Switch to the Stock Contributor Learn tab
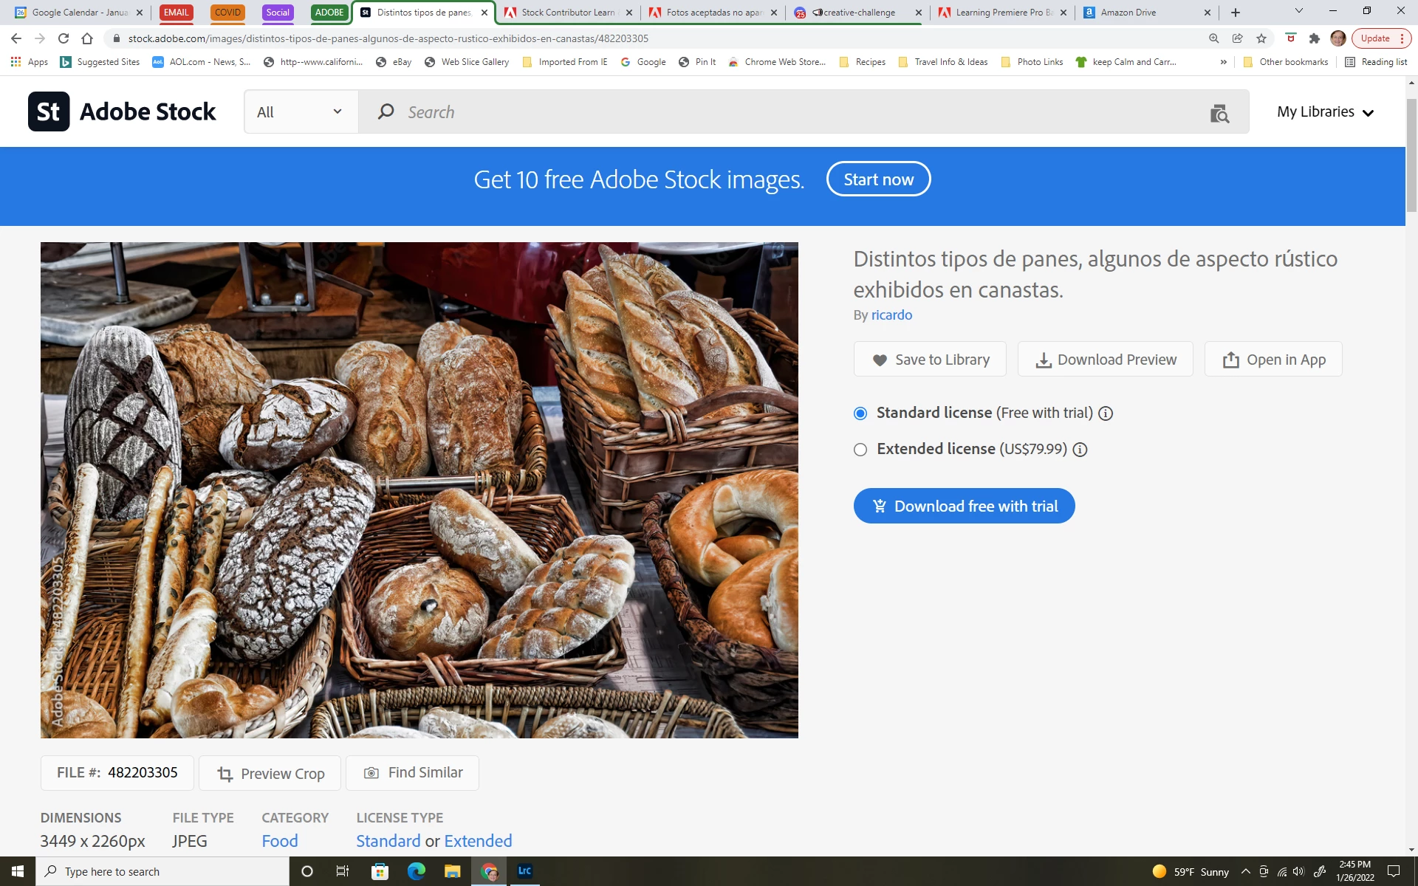This screenshot has height=886, width=1418. pyautogui.click(x=566, y=13)
